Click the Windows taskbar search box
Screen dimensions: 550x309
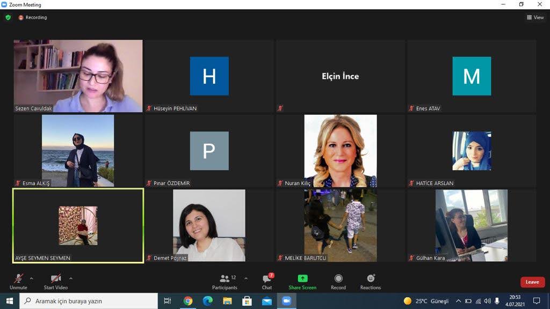click(x=89, y=301)
